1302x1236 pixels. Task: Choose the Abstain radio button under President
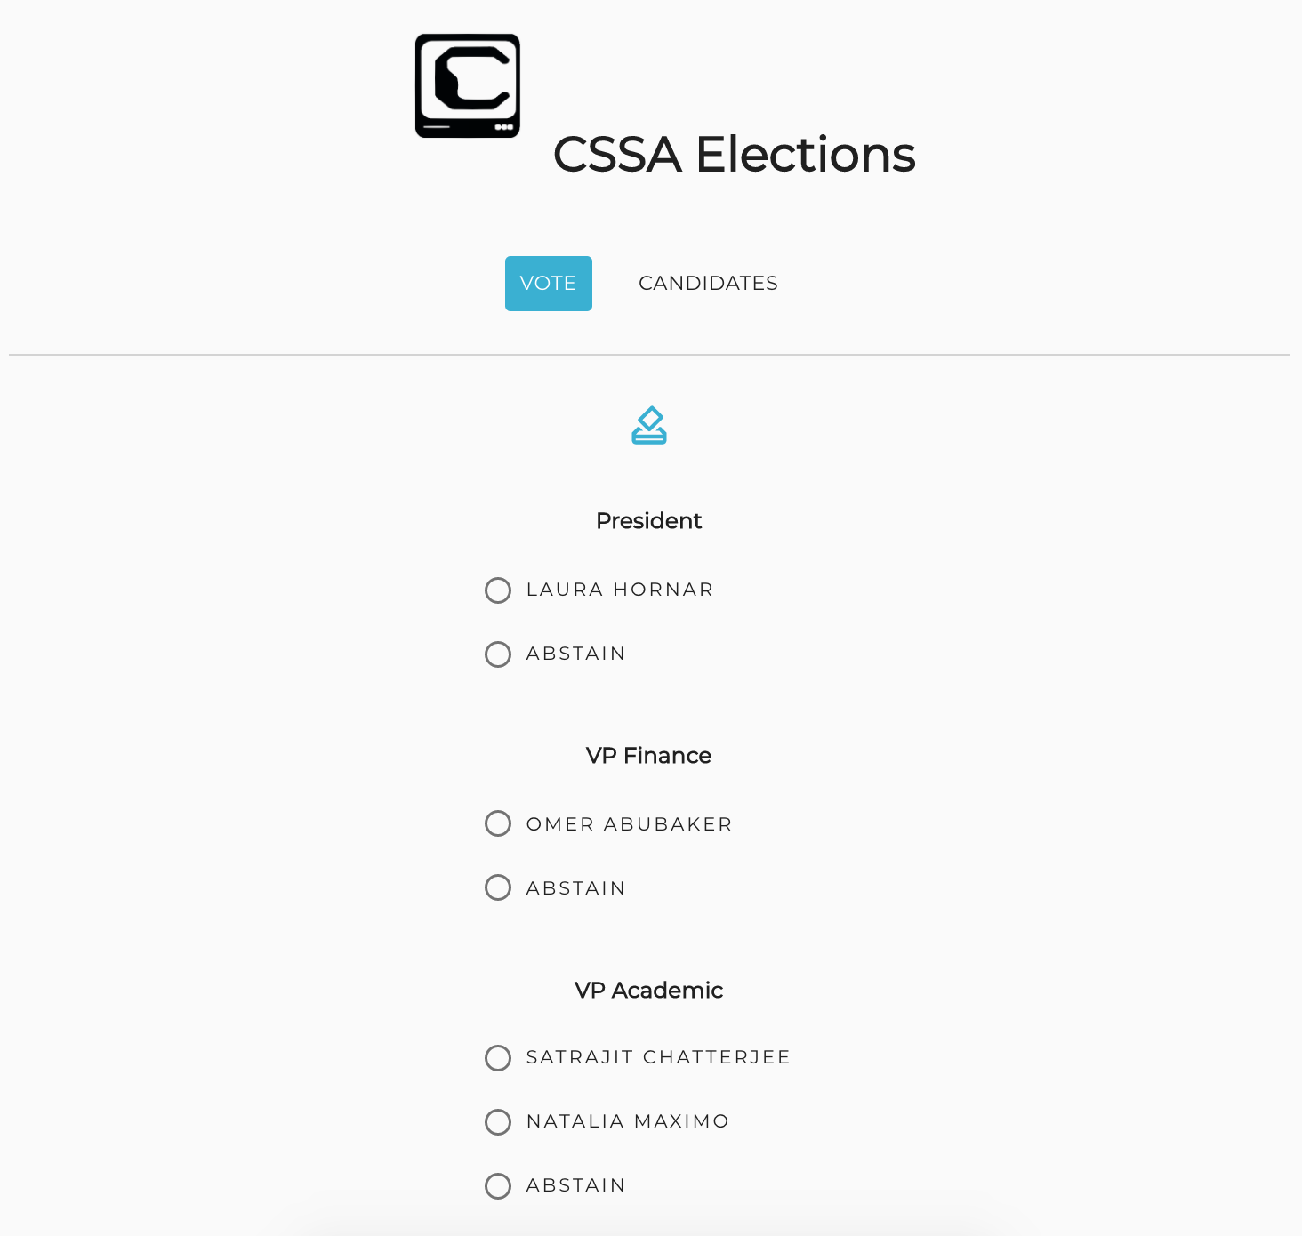(498, 654)
